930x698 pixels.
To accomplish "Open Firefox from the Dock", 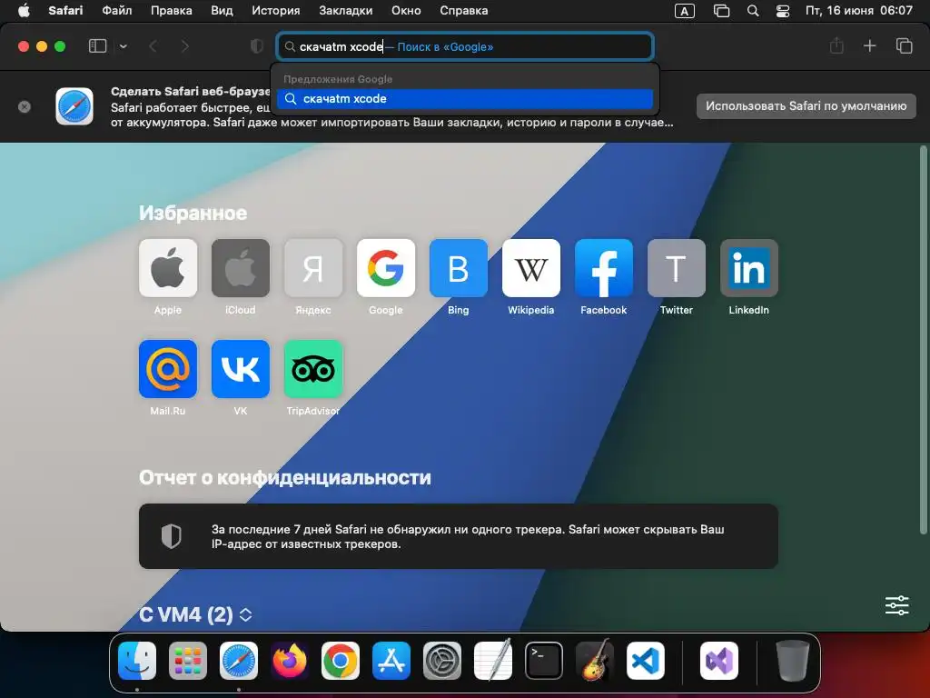I will click(290, 661).
